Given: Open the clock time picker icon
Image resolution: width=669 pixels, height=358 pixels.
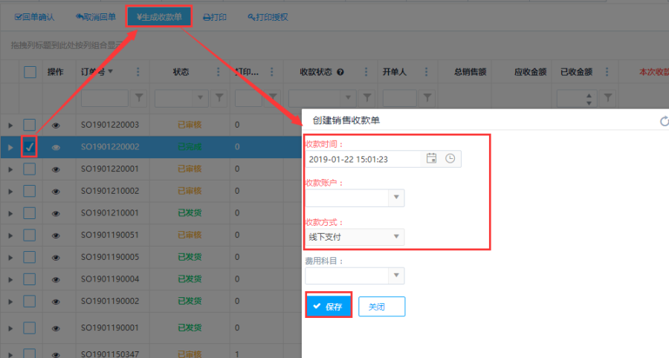Looking at the screenshot, I should click(450, 158).
